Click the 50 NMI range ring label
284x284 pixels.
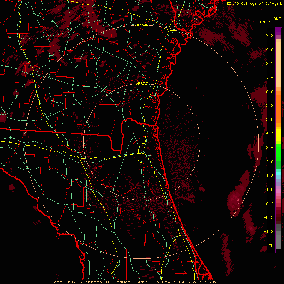point(142,83)
